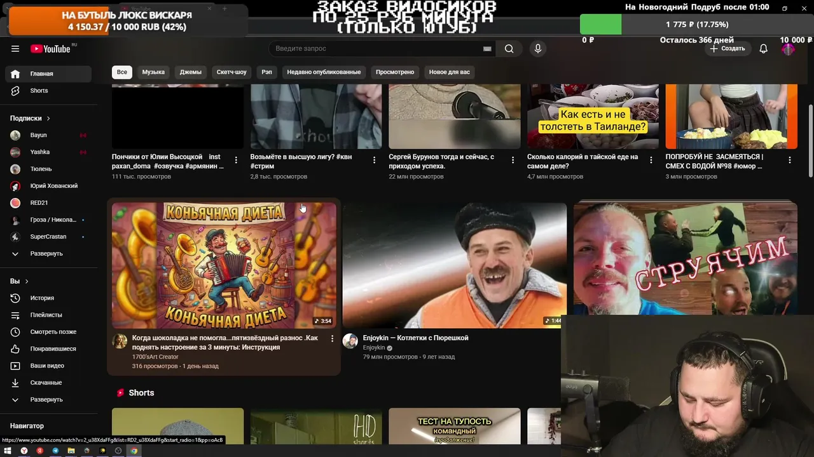Expand subscriptions list with Развернуть
The image size is (814, 457).
[x=48, y=254]
